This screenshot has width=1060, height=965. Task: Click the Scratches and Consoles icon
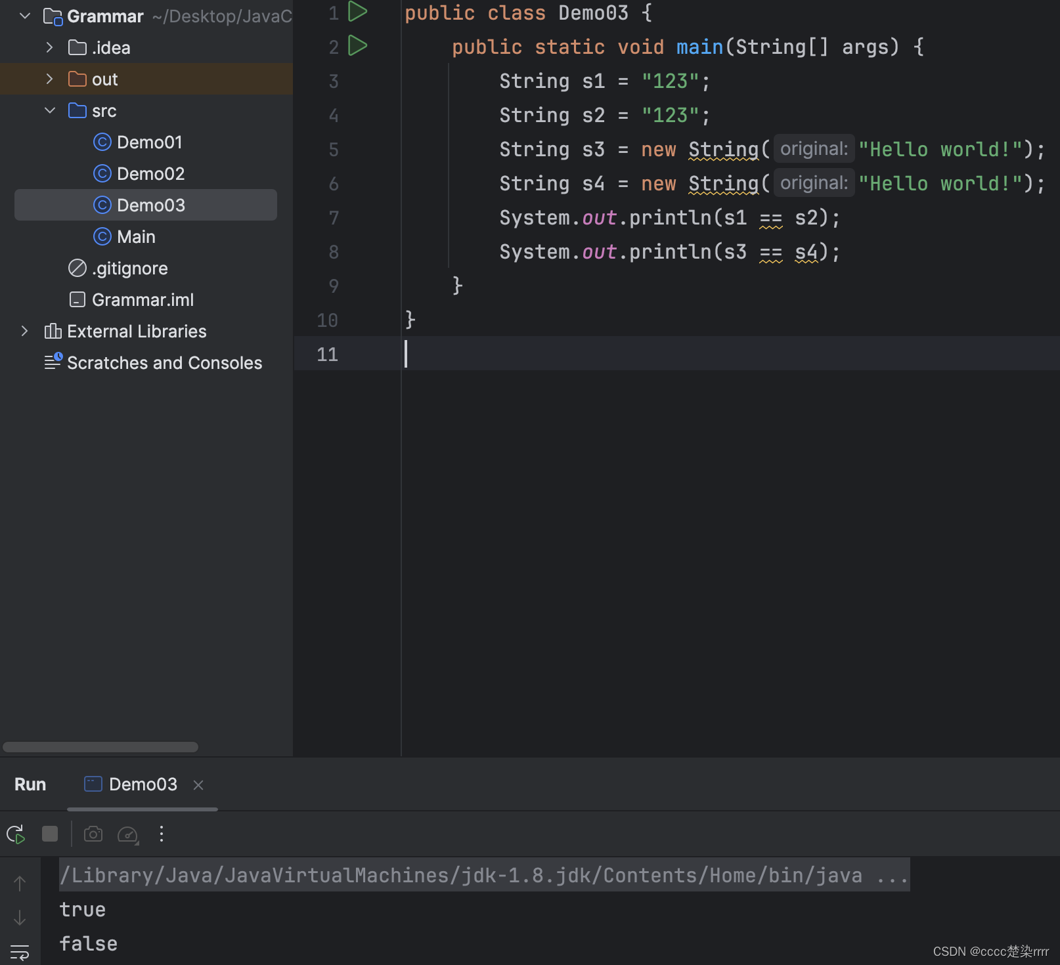[x=53, y=362]
